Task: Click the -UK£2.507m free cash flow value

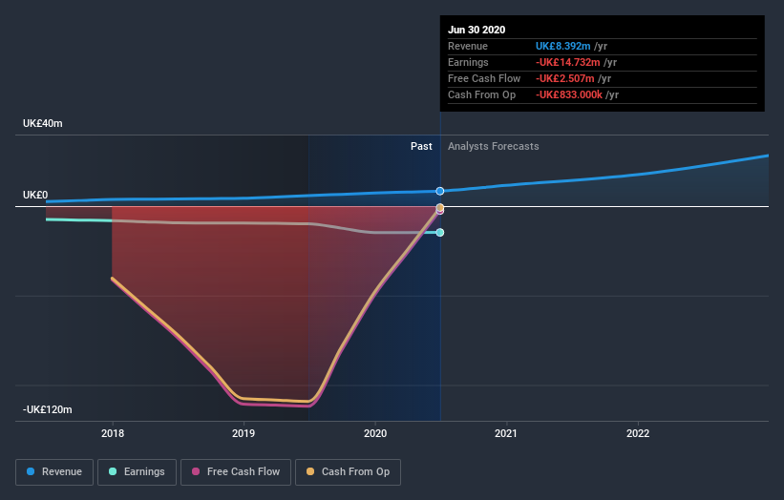Action: (x=565, y=78)
